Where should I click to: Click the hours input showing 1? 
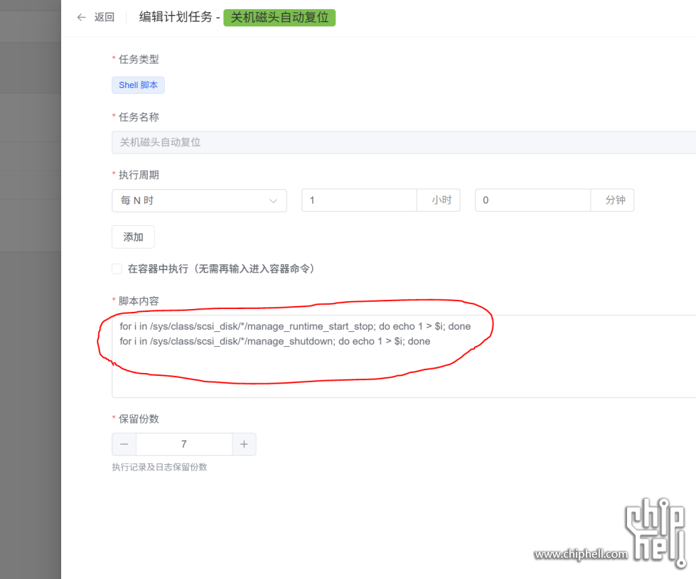click(359, 200)
